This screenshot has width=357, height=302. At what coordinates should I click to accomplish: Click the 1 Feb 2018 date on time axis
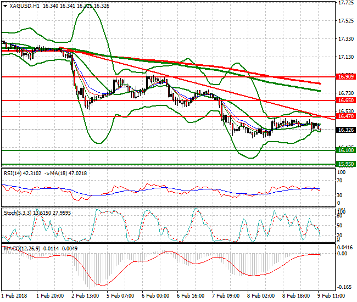[x=15, y=295]
